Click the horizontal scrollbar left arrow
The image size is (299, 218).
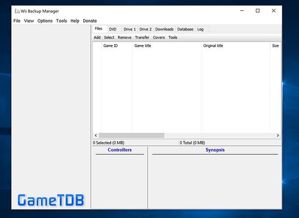(x=96, y=135)
